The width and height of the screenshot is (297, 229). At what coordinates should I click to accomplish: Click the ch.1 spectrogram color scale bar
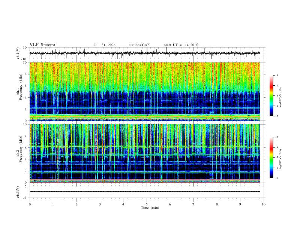click(x=271, y=96)
